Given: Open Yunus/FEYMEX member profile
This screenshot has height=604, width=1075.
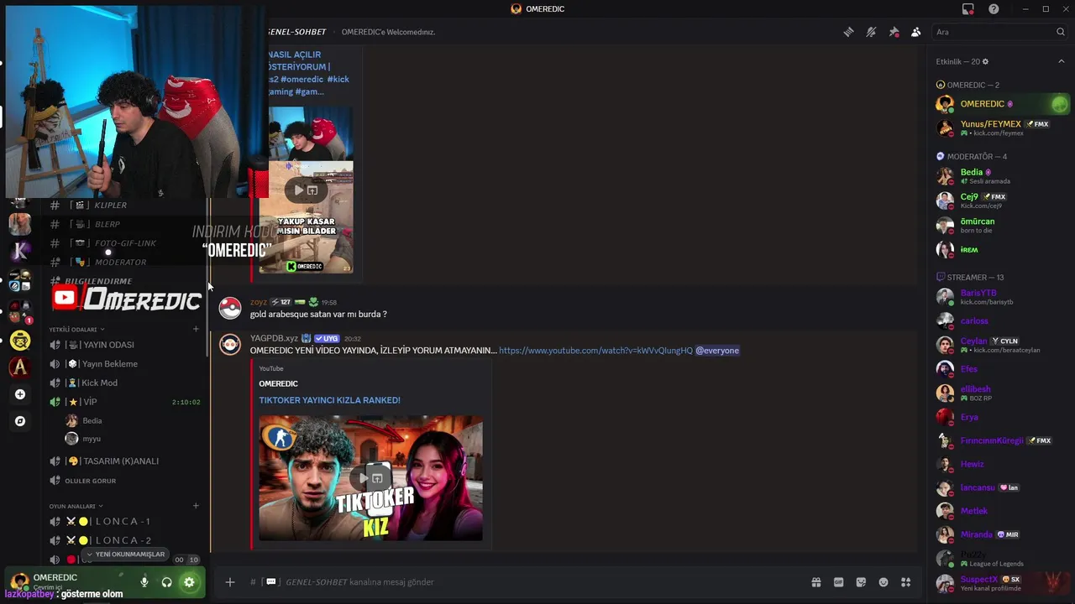Looking at the screenshot, I should coord(1002,128).
